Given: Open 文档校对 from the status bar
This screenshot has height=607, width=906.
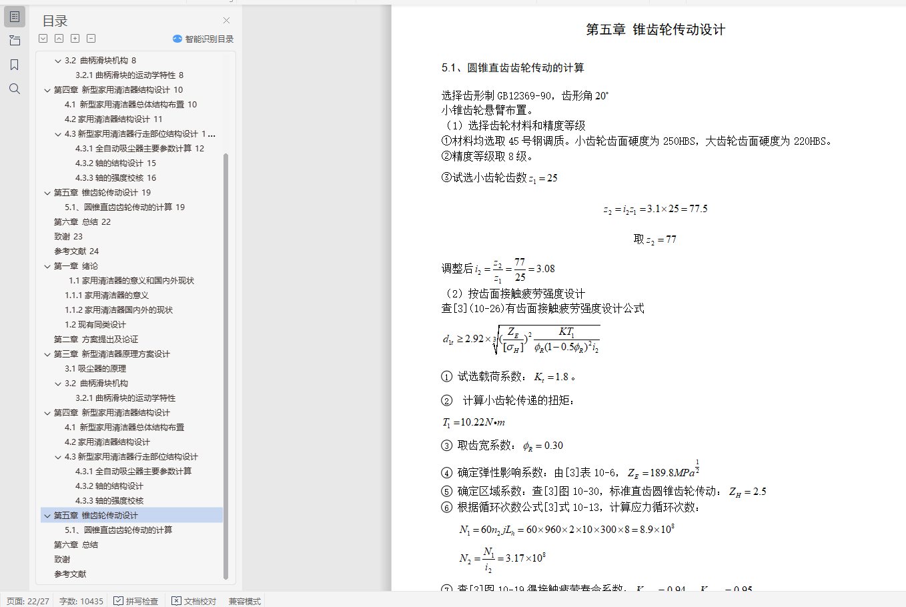Looking at the screenshot, I should (194, 601).
